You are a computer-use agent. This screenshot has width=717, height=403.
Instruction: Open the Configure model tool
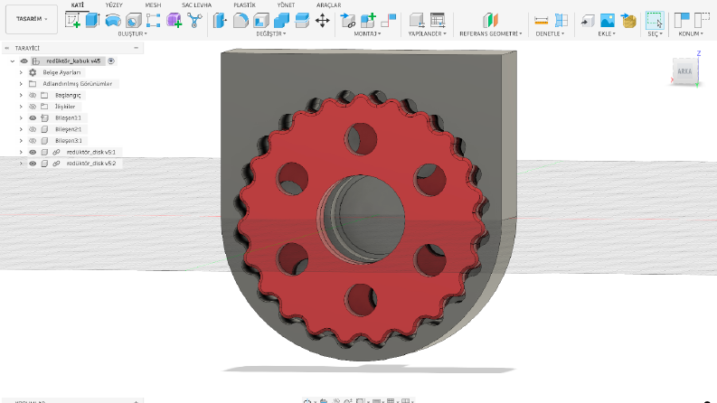pyautogui.click(x=417, y=21)
